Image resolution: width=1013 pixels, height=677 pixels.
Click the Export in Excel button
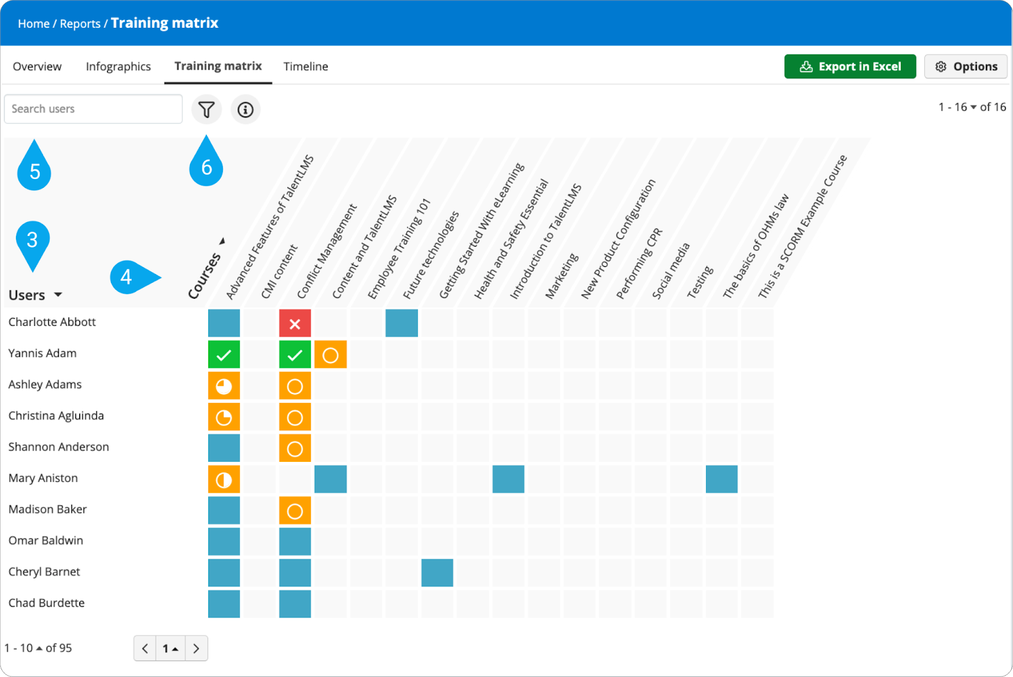click(850, 66)
